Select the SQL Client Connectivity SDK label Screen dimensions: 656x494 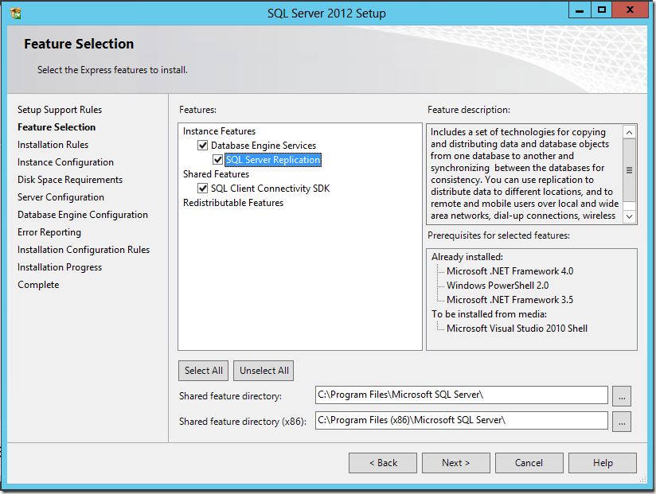[x=270, y=189]
